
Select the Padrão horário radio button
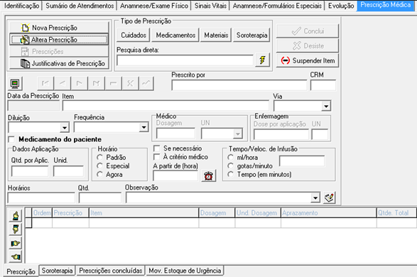click(x=99, y=158)
